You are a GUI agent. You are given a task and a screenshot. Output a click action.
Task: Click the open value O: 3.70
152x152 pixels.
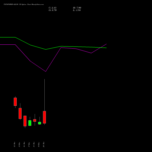(53, 10)
